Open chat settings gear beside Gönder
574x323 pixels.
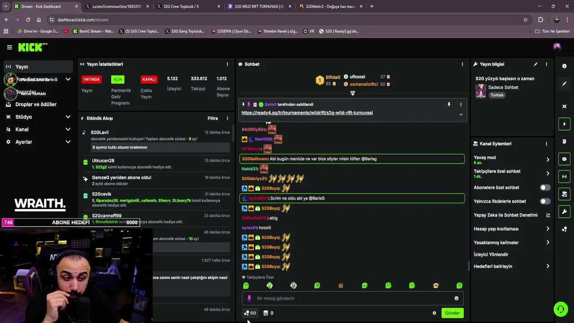coord(434,313)
